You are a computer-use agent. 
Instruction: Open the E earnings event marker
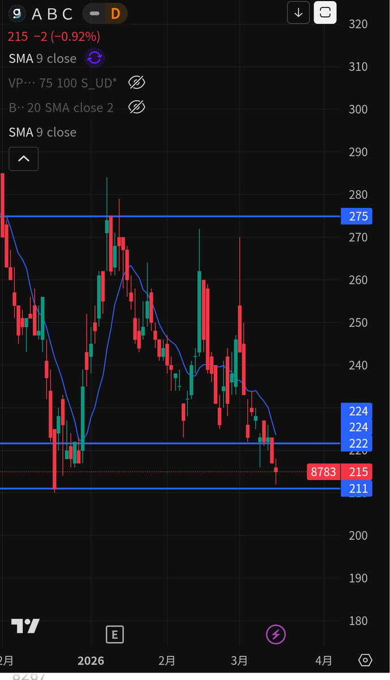click(115, 634)
